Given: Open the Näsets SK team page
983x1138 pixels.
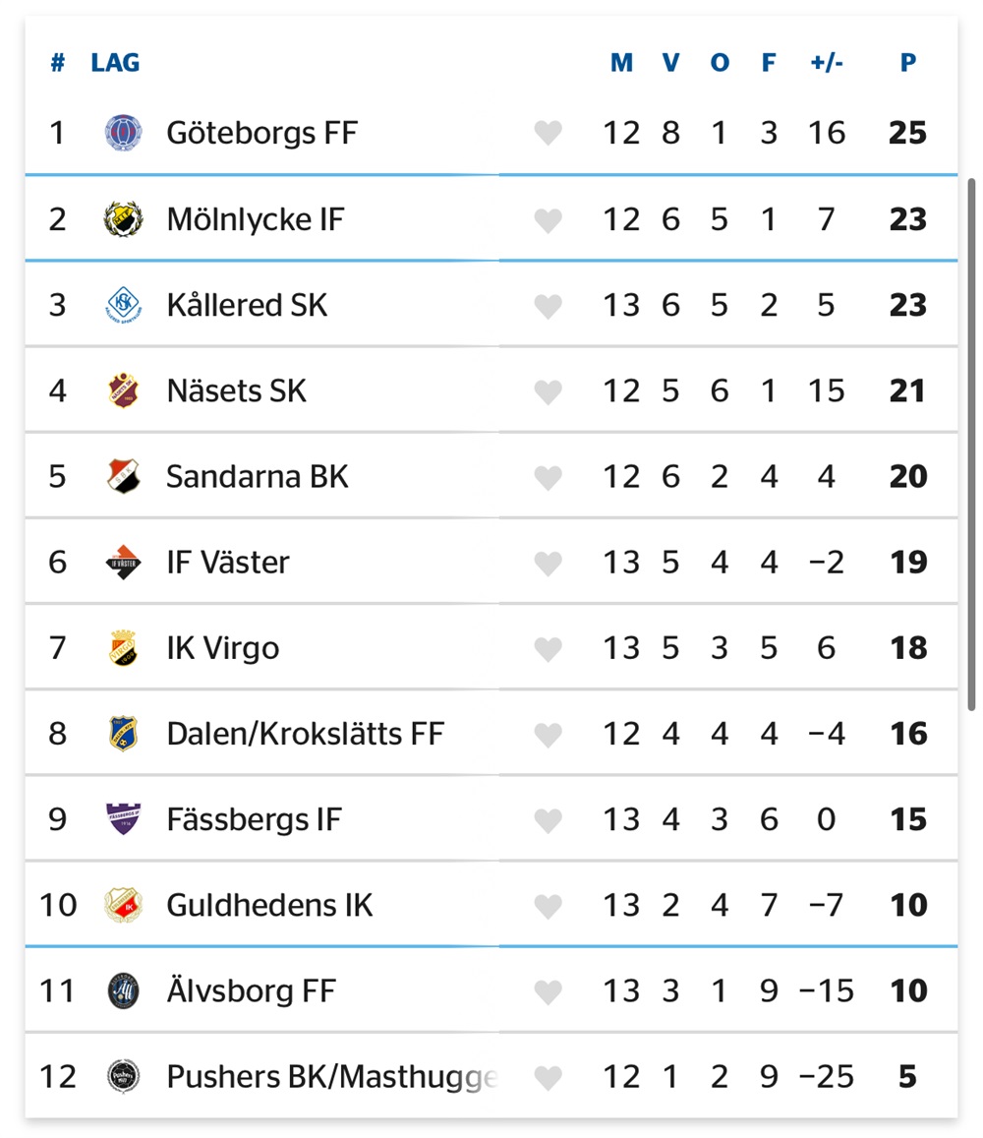Looking at the screenshot, I should (237, 390).
